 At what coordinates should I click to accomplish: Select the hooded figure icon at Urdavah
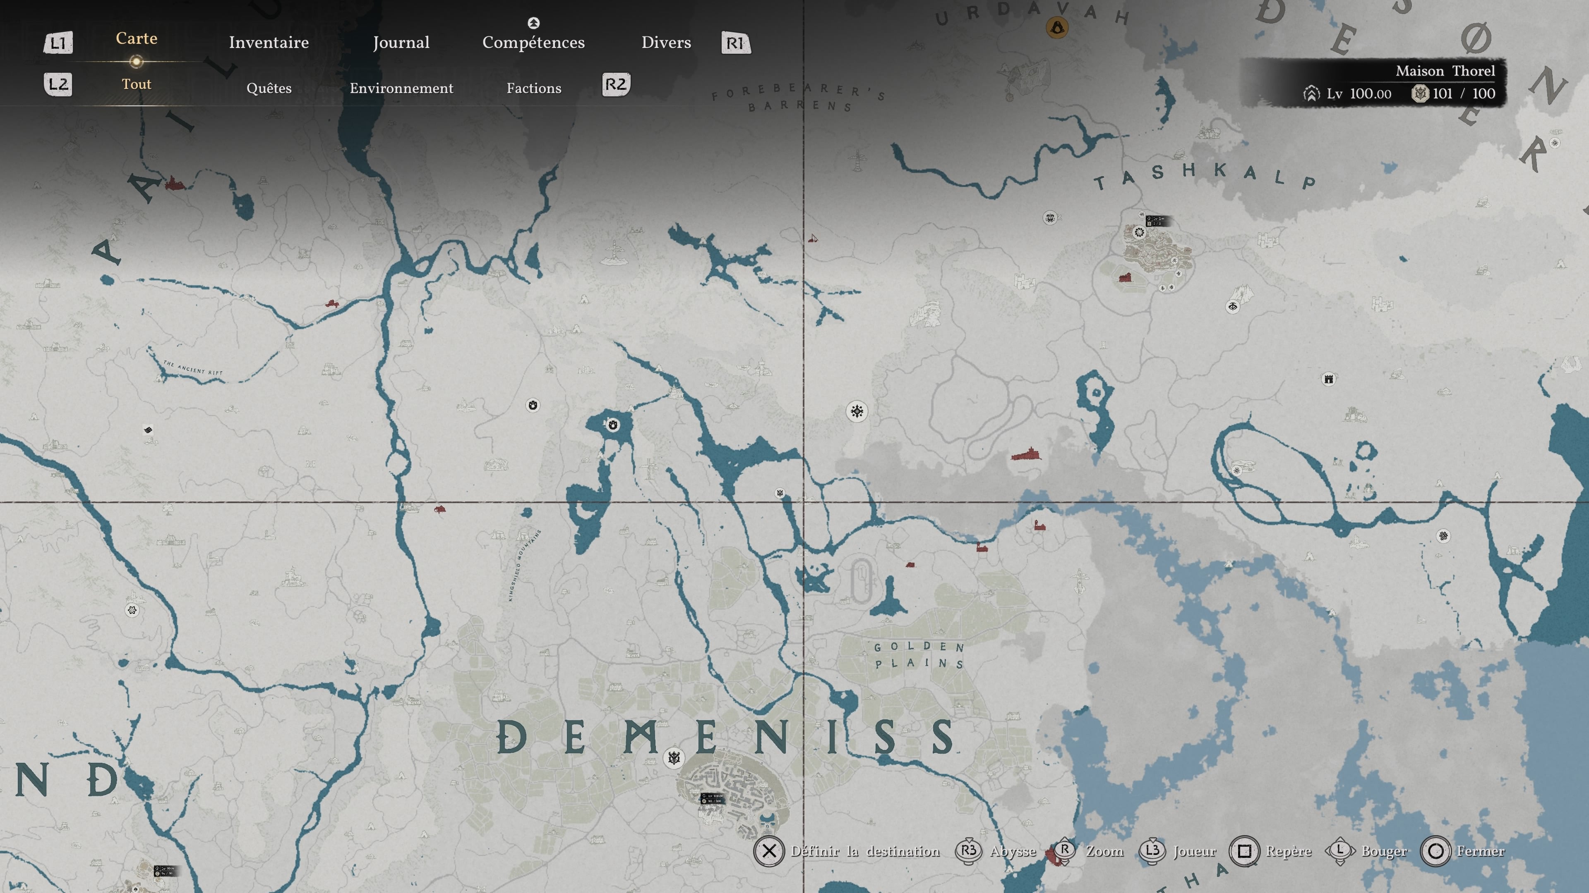(x=1057, y=28)
